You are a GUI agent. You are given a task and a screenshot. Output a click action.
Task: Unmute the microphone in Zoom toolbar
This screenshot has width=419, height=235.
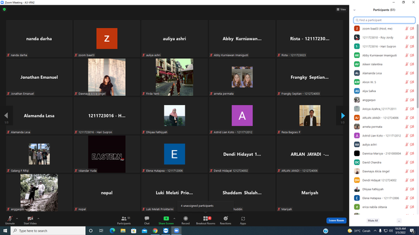(x=10, y=220)
